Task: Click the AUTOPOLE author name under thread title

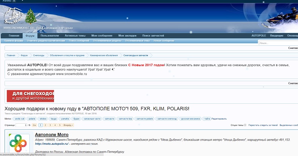Action: coord(77,114)
